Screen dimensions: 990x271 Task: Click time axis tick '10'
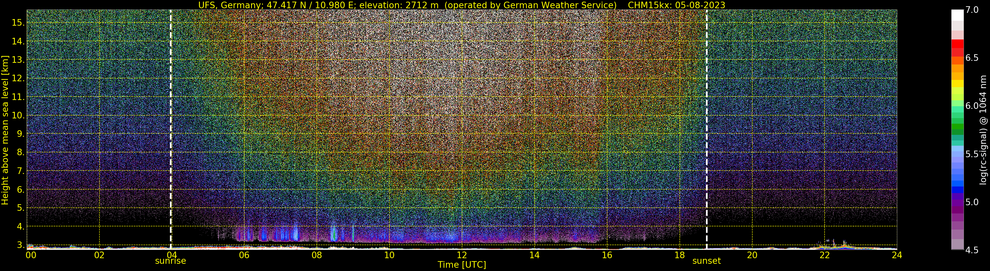[389, 255]
